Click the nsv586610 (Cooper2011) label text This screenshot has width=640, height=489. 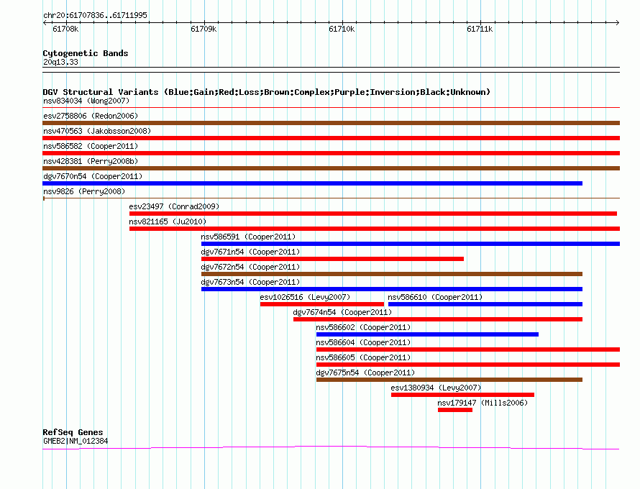(x=435, y=297)
